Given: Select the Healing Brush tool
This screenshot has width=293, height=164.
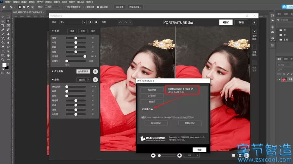Looking at the screenshot, I should pos(8,30).
